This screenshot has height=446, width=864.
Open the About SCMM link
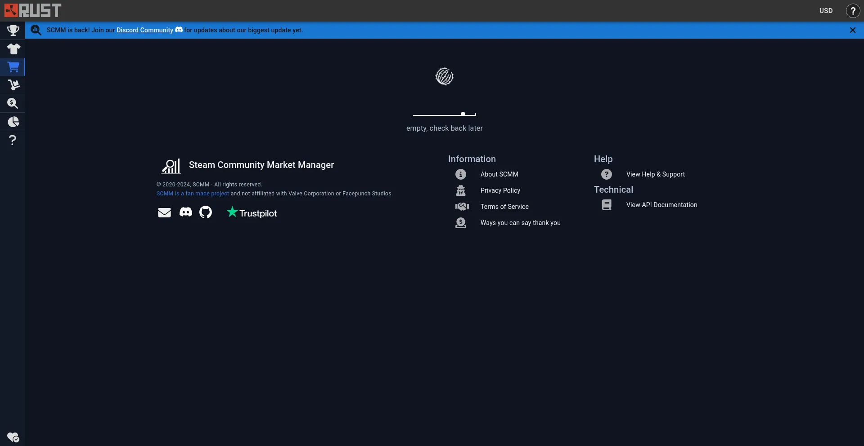(499, 174)
